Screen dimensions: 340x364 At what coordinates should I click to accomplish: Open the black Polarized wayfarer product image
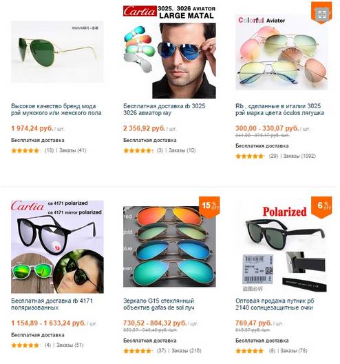pyautogui.click(x=281, y=248)
